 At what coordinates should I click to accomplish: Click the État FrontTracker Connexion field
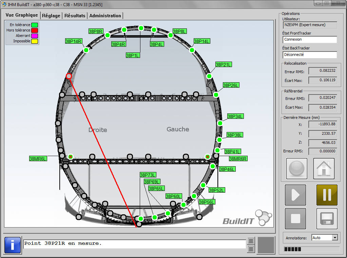click(309, 39)
